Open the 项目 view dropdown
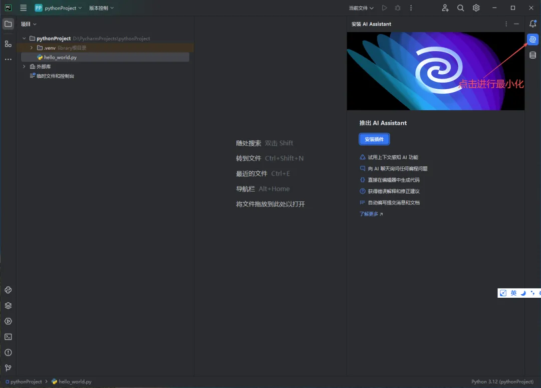The width and height of the screenshot is (541, 388). (x=28, y=24)
